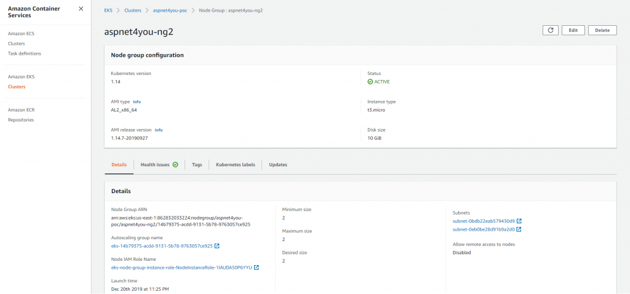This screenshot has height=294, width=630.
Task: Click the refresh icon button
Action: click(551, 30)
